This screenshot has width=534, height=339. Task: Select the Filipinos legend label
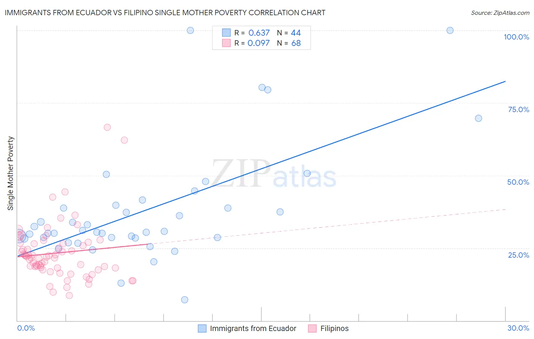(x=334, y=328)
